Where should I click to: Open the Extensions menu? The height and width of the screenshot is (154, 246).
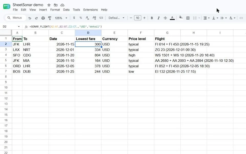(90, 10)
